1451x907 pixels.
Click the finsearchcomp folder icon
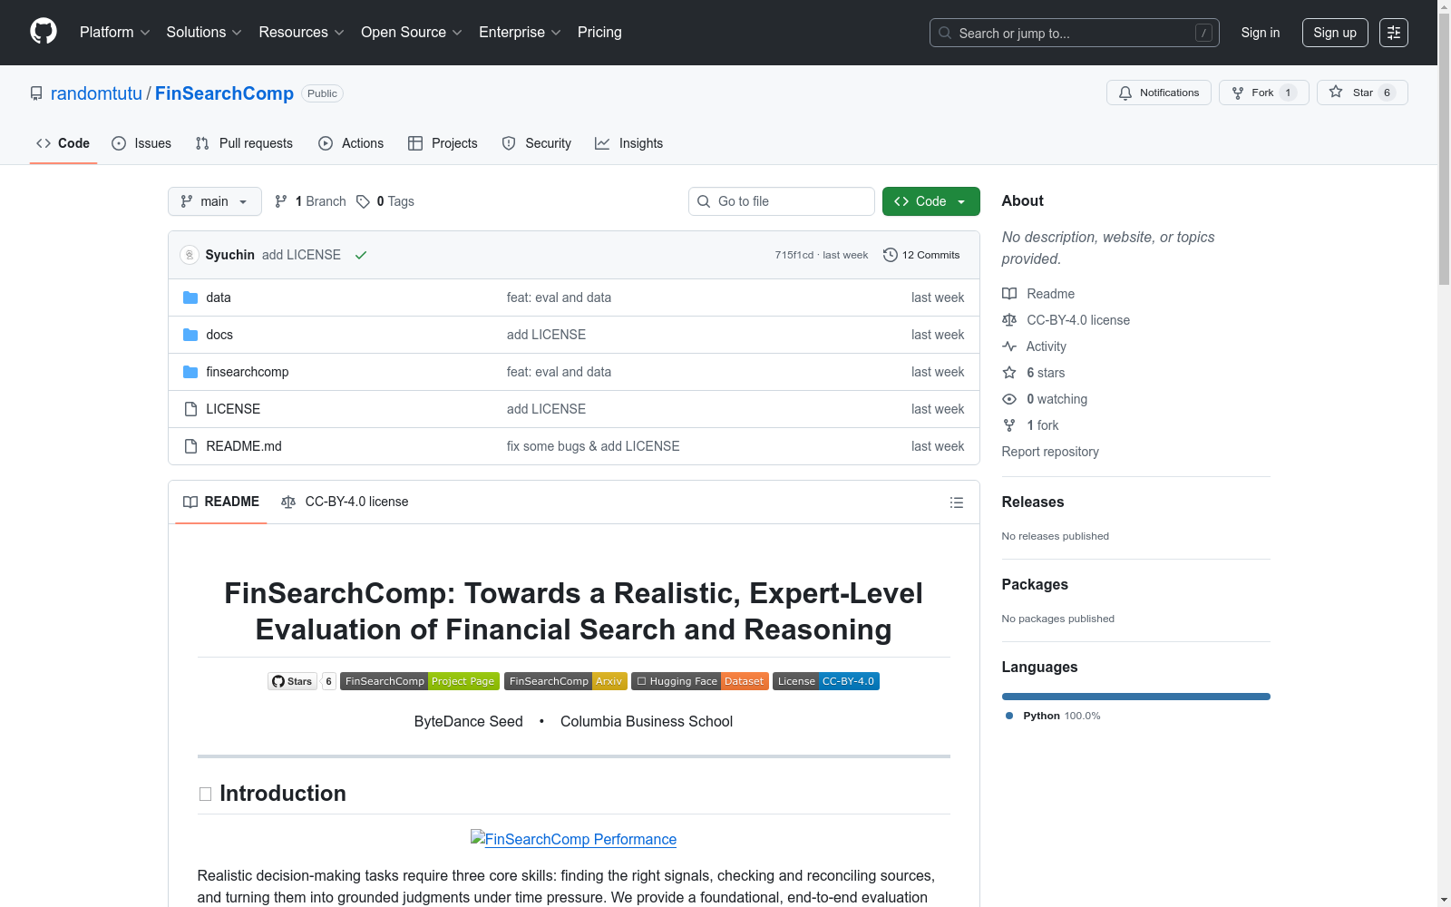[x=190, y=372]
